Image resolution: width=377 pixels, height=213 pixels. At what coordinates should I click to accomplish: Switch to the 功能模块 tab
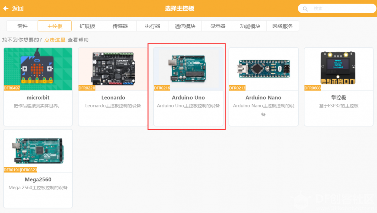[250, 26]
